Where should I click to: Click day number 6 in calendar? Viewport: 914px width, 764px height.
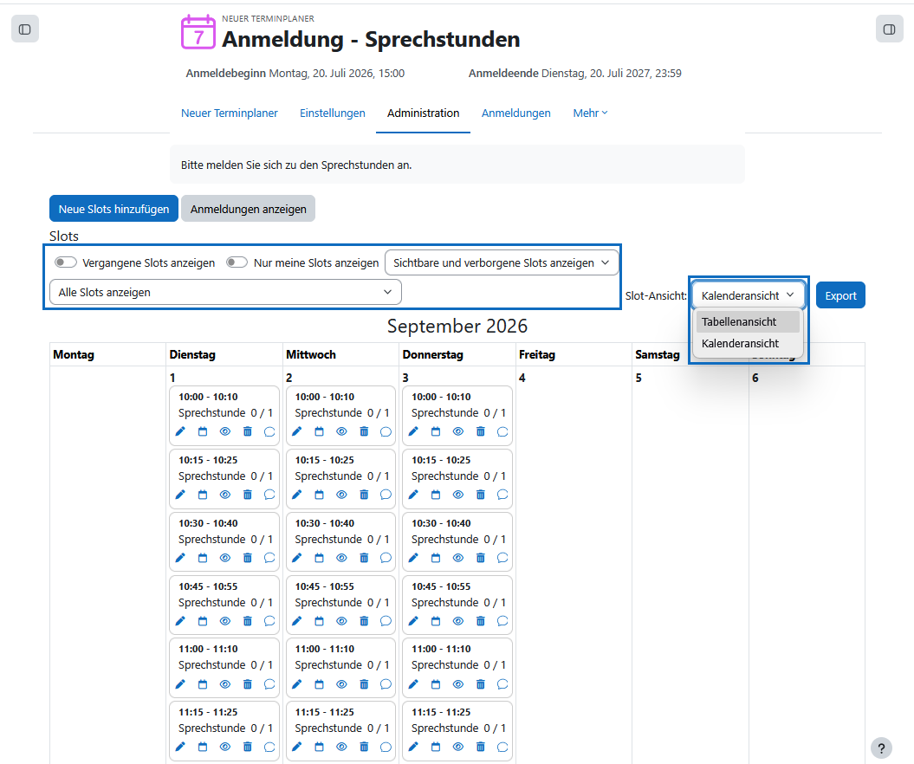click(x=755, y=378)
